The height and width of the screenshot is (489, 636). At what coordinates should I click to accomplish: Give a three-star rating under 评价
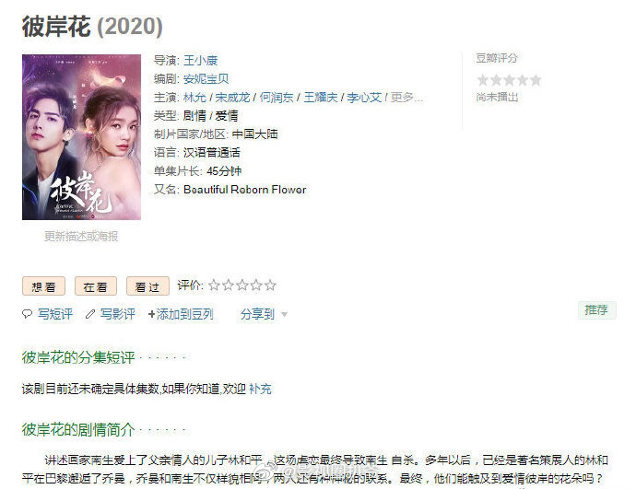pos(242,285)
